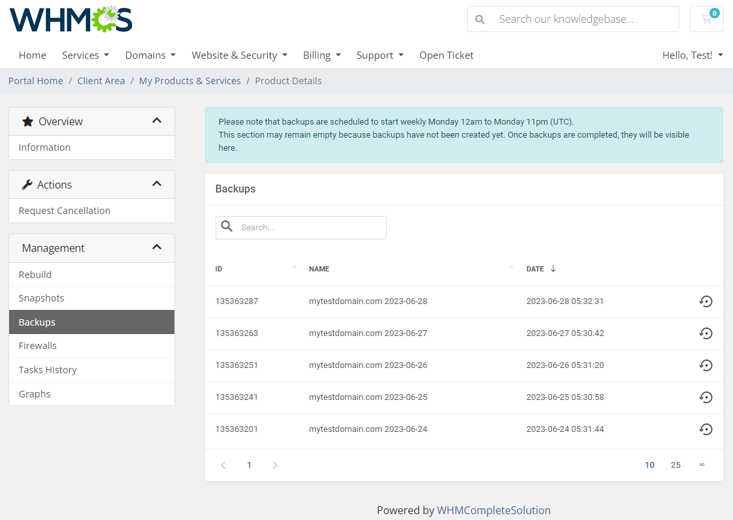Click the wrench icon beside Actions
Viewport: 733px width, 520px height.
(x=26, y=184)
